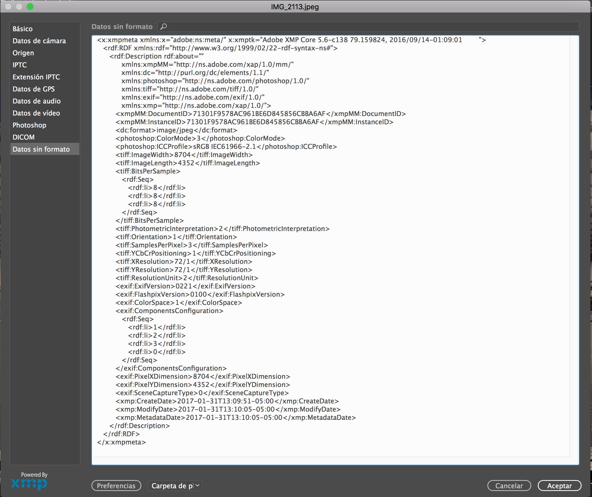Click the XMP logo
592x497 pixels.
[x=29, y=484]
